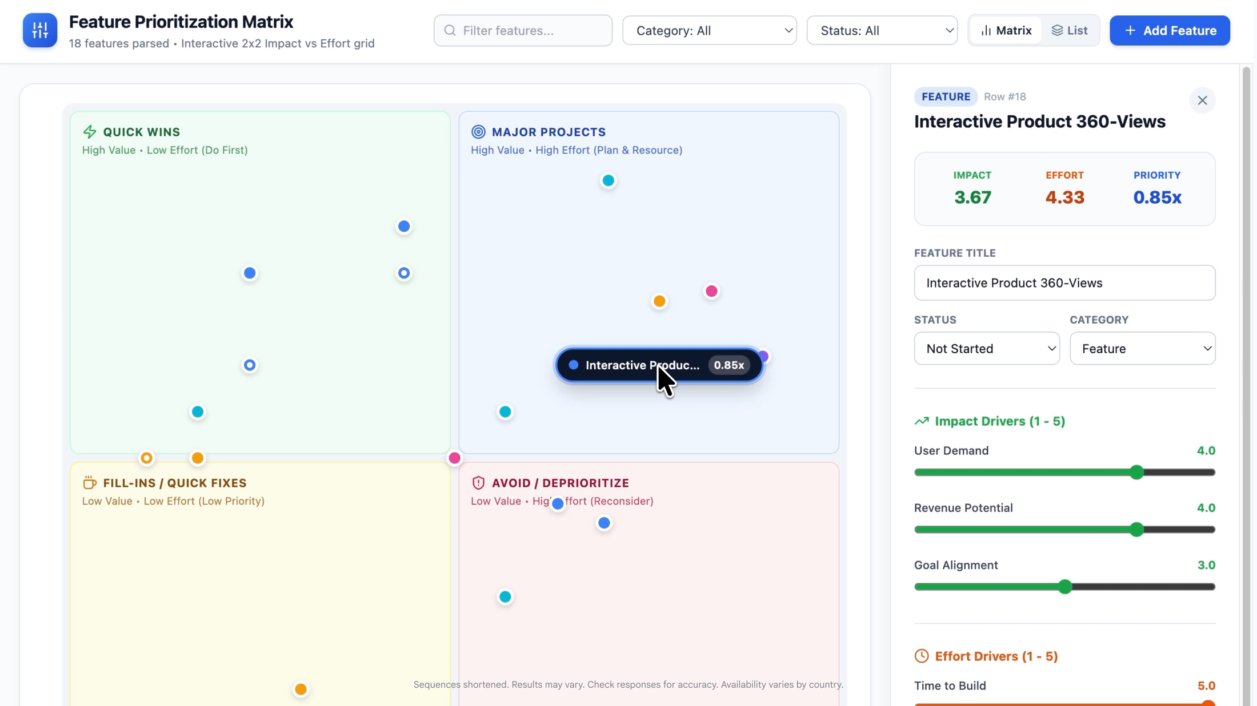Click the Effort value 4.33
Screen dimensions: 1257x706
[1064, 197]
